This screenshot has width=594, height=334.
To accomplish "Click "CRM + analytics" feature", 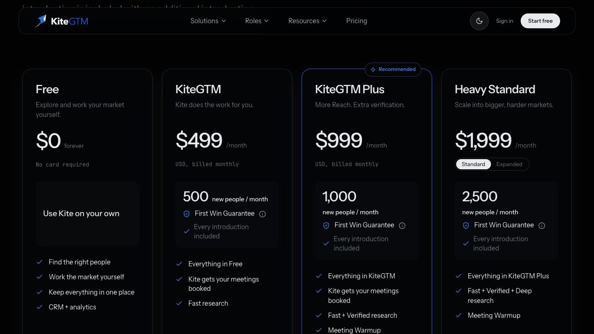I will tap(72, 307).
